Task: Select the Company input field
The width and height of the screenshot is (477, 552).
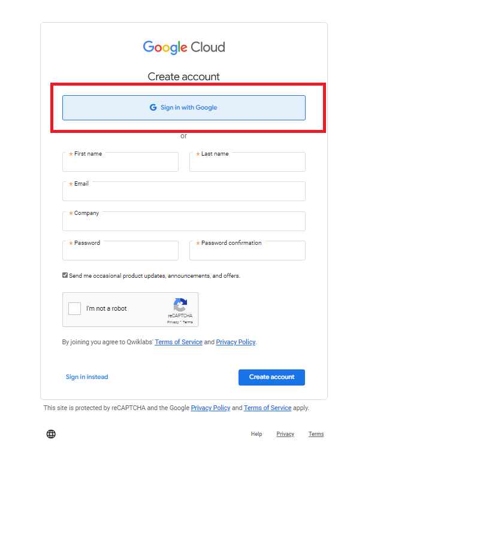Action: (184, 221)
